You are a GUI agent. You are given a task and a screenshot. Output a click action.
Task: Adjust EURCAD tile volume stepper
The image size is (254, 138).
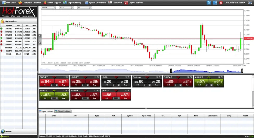[x=180, y=85]
